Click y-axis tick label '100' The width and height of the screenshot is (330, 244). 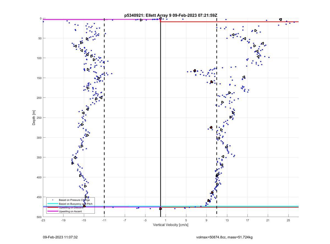click(39, 58)
